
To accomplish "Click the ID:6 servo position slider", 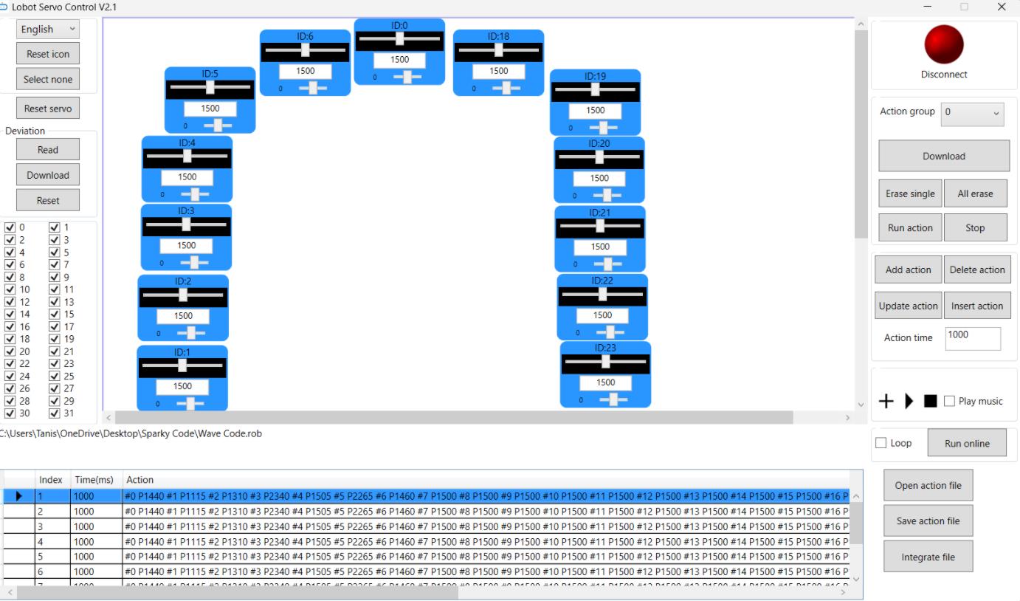I will [305, 50].
